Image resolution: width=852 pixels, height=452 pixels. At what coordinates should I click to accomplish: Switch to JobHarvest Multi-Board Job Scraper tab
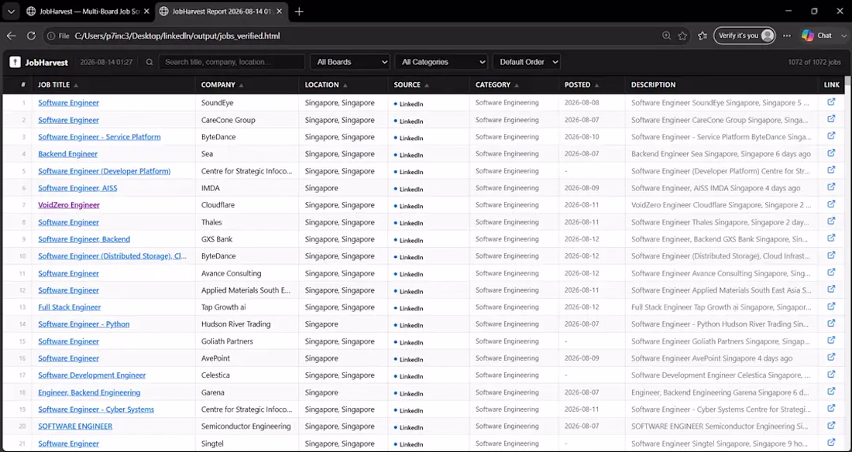coord(88,12)
